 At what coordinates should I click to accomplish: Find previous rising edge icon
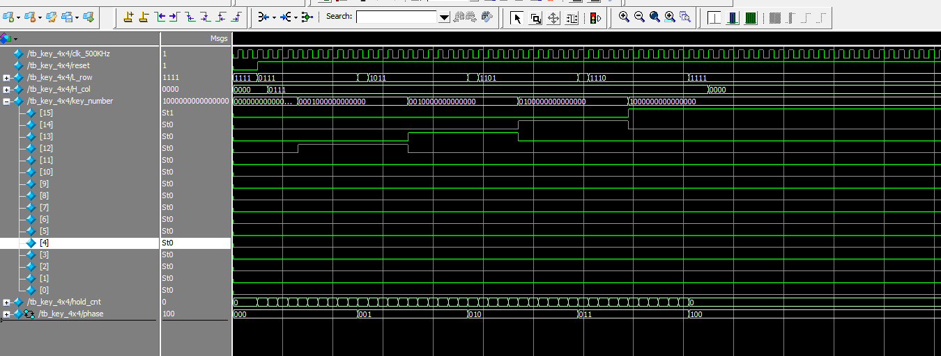[x=222, y=17]
